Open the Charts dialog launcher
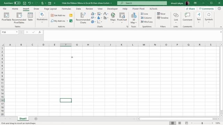 127,26
